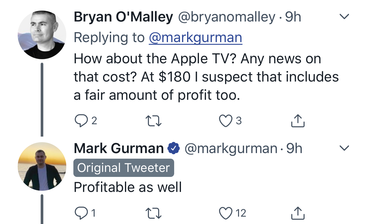This screenshot has width=366, height=224.
Task: Expand options for Mark Gurman's tweet
Action: [x=344, y=148]
